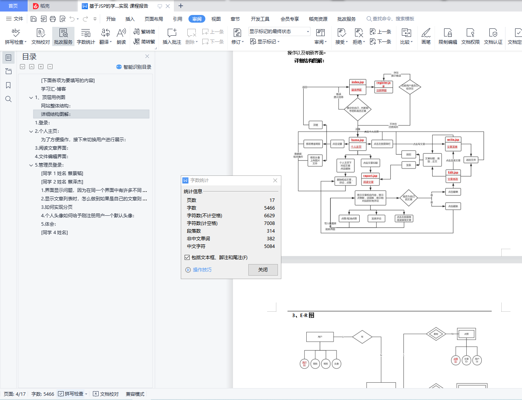Open 文档权限 document permissions
The height and width of the screenshot is (400, 522).
(x=471, y=36)
